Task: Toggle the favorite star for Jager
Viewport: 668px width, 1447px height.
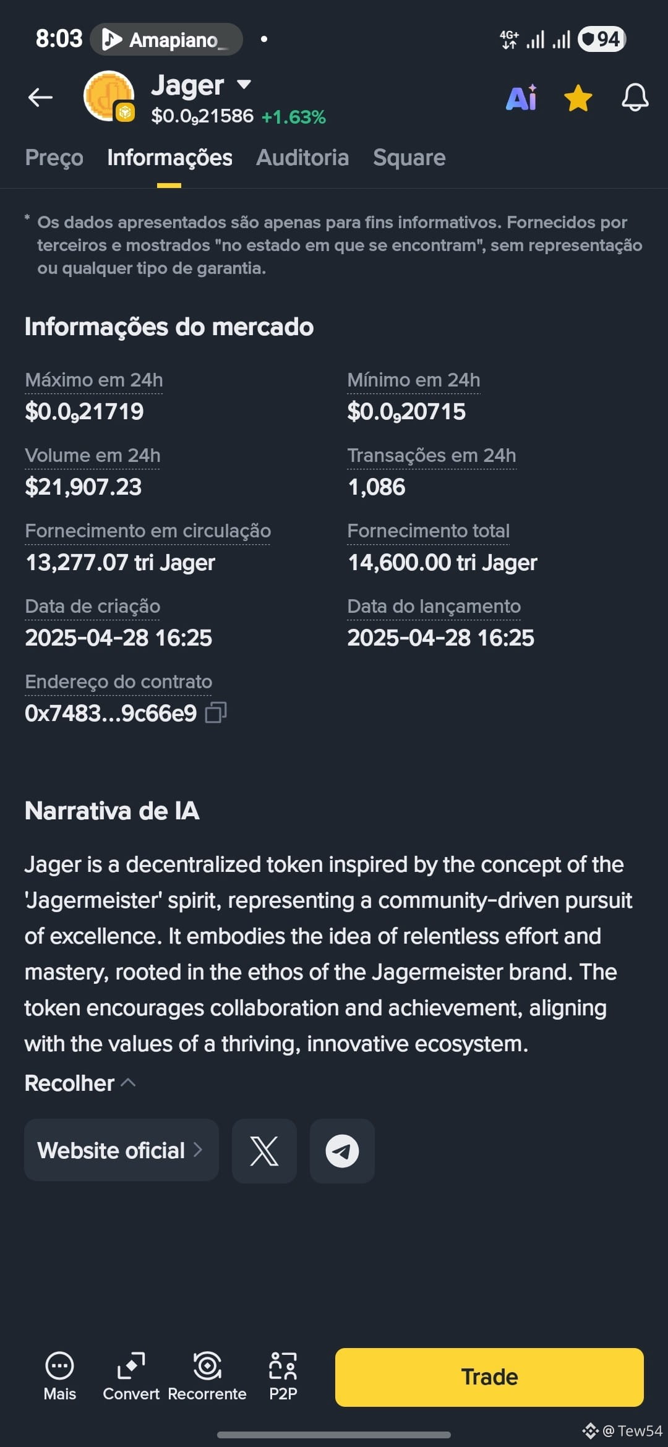Action: tap(578, 98)
